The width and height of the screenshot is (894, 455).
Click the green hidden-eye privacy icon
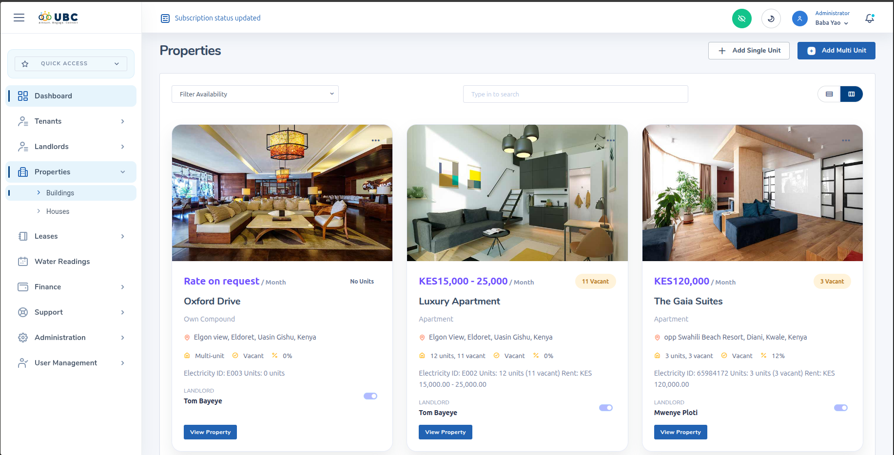pos(741,18)
